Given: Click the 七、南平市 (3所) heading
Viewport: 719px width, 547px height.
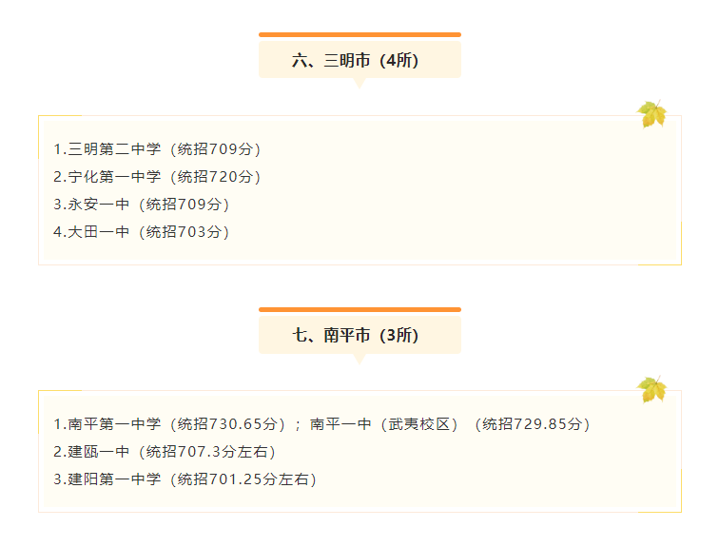Looking at the screenshot, I should pos(356,335).
